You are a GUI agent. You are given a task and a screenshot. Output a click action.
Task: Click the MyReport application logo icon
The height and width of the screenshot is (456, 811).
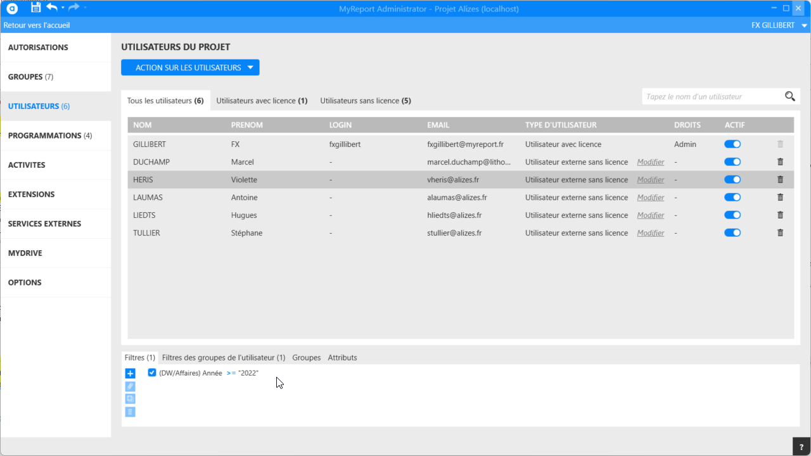[12, 8]
